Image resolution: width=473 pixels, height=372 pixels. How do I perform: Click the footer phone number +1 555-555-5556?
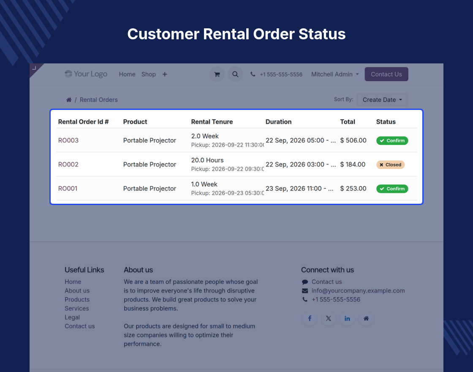336,300
